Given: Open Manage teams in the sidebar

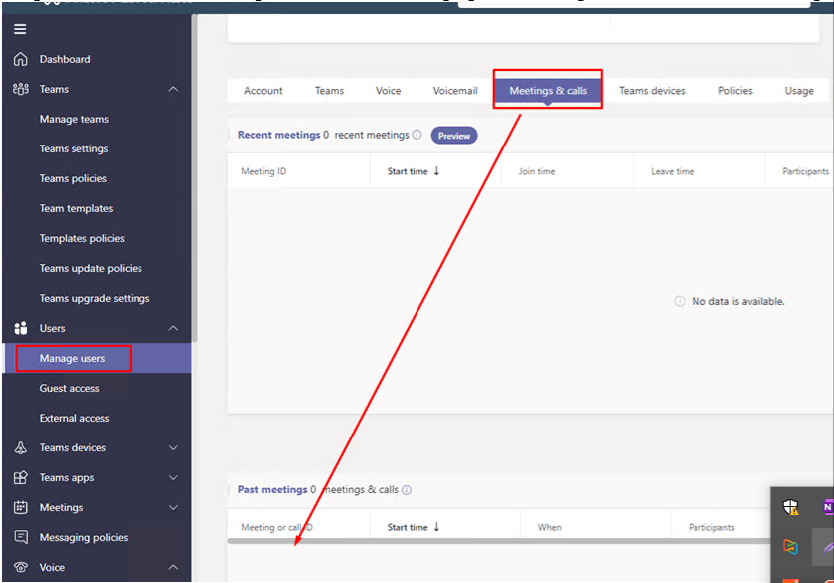Looking at the screenshot, I should (x=74, y=120).
